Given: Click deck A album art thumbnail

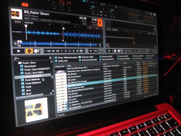Looking at the screenshot, I should (16, 14).
